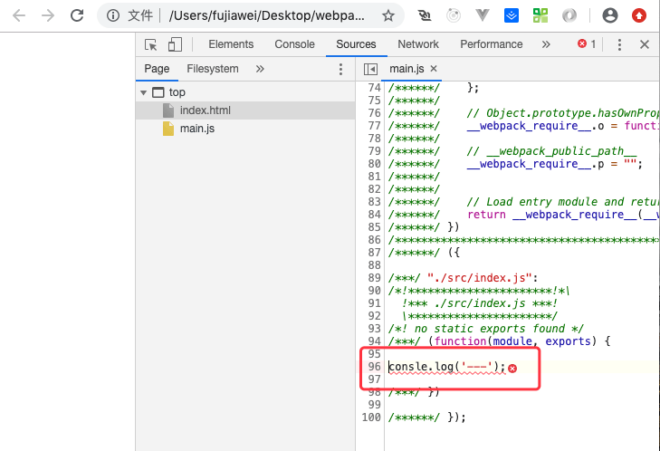This screenshot has width=660, height=451.
Task: Close the main.js editor tab
Action: pyautogui.click(x=434, y=69)
